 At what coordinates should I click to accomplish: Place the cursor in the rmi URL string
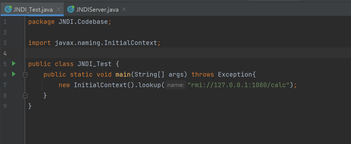(x=239, y=85)
